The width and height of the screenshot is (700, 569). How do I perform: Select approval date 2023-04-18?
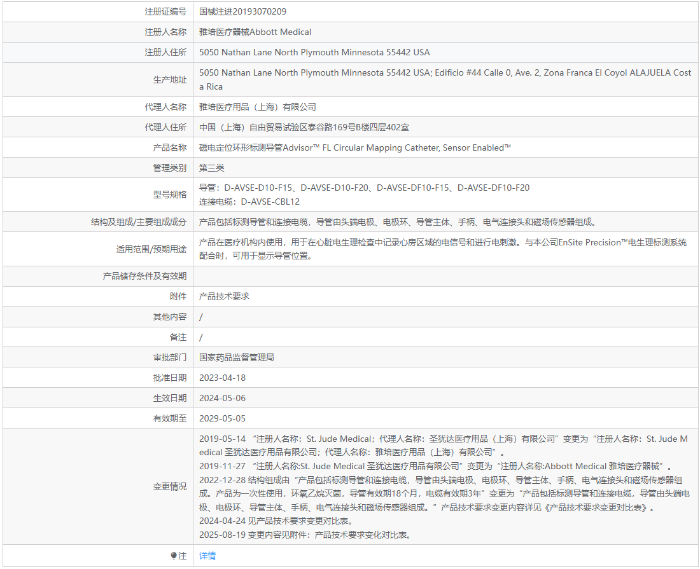[222, 378]
